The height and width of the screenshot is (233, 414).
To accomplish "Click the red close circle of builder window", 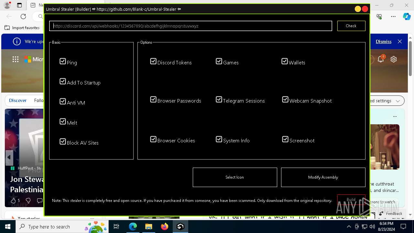I will click(365, 9).
